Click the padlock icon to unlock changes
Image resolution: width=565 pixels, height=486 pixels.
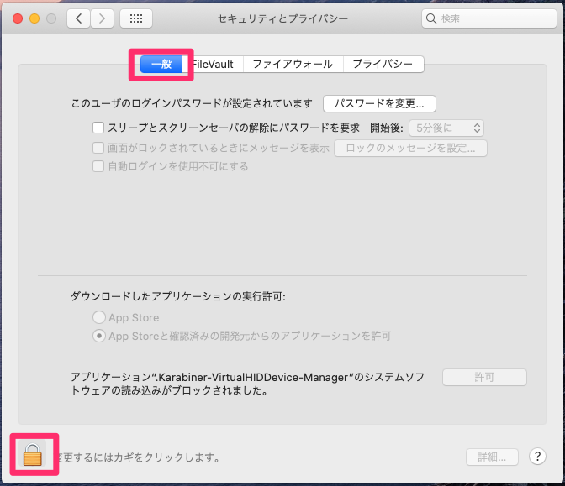[33, 455]
